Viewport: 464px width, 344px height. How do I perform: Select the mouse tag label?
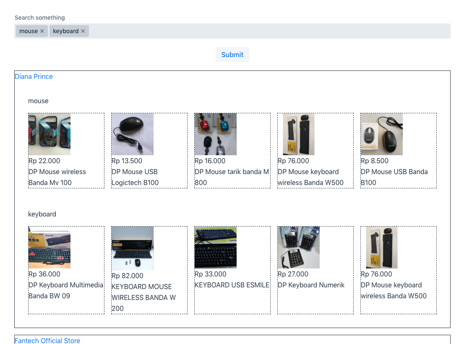[29, 31]
